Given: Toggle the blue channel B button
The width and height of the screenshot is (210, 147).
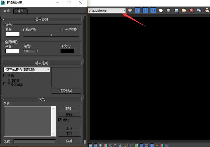Looking at the screenshot, I should click(x=153, y=10).
